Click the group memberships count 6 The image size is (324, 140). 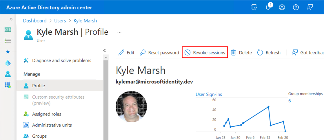(290, 101)
